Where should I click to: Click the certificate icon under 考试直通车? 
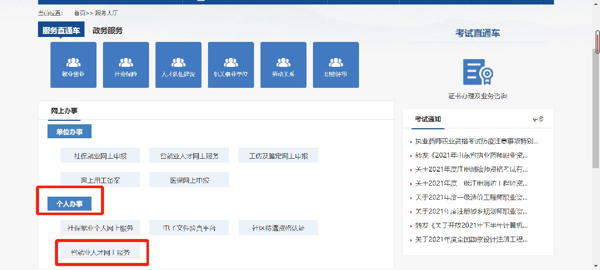(x=477, y=72)
